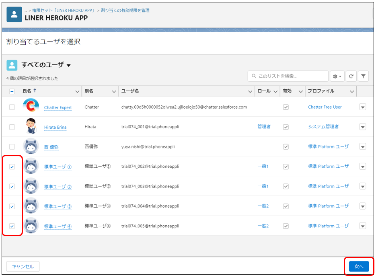This screenshot has width=376, height=278.
Task: Uncheck the 標準ユーザ① row checkbox
Action: (12, 167)
